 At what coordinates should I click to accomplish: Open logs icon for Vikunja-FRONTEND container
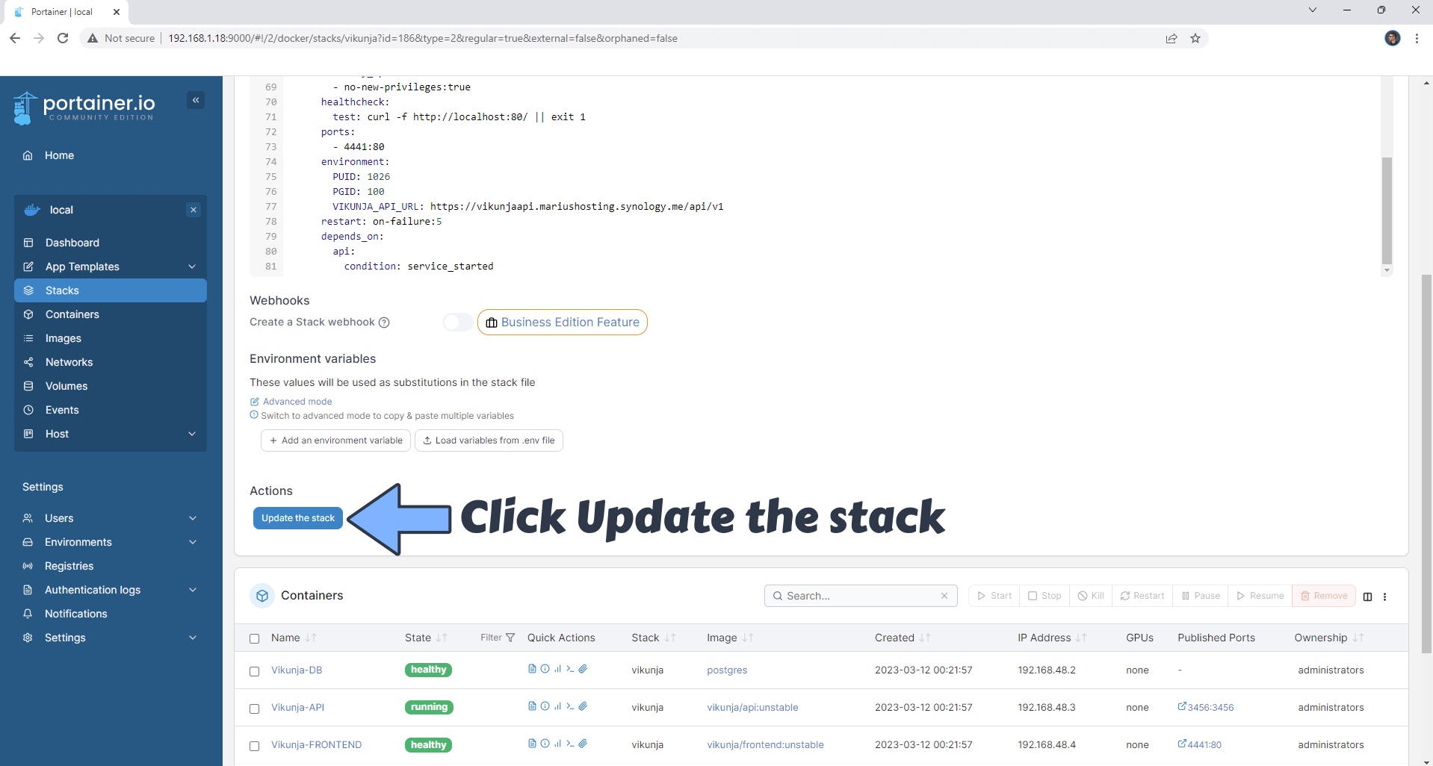(532, 744)
